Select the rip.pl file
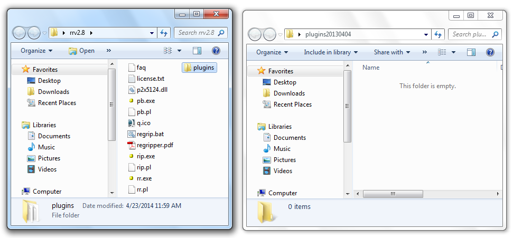 140,168
